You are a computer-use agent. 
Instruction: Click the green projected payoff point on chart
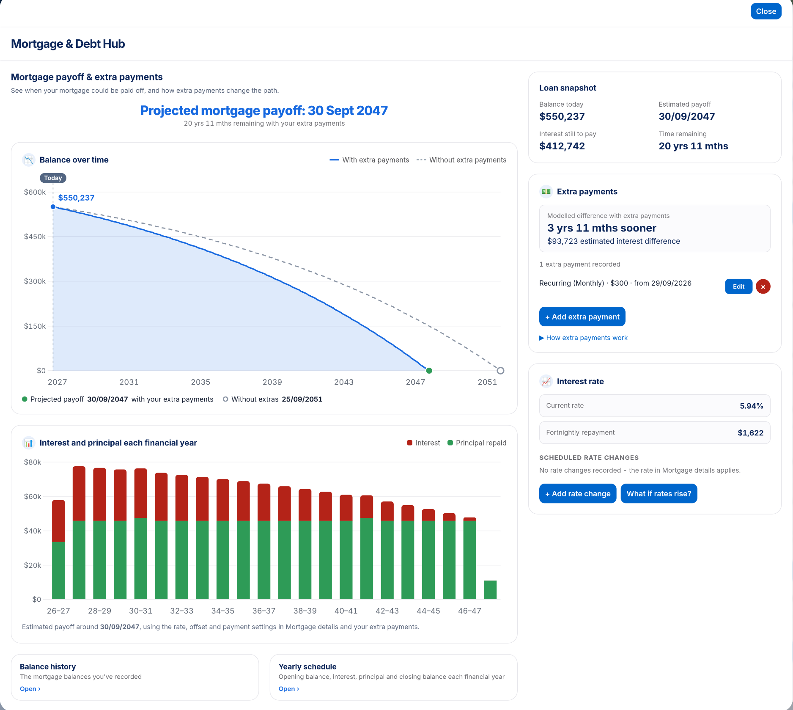pyautogui.click(x=429, y=371)
